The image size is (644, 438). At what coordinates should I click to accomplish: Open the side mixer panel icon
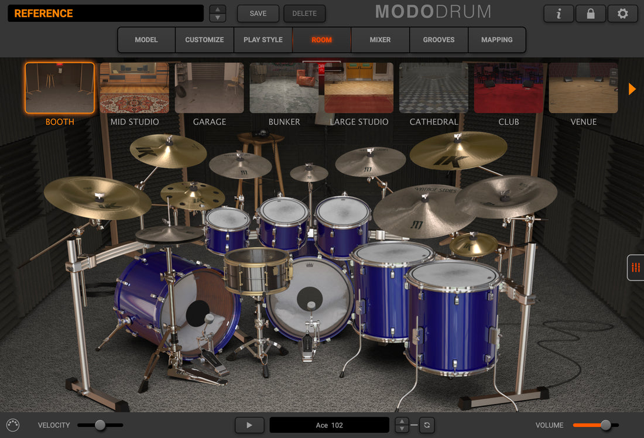tap(636, 268)
